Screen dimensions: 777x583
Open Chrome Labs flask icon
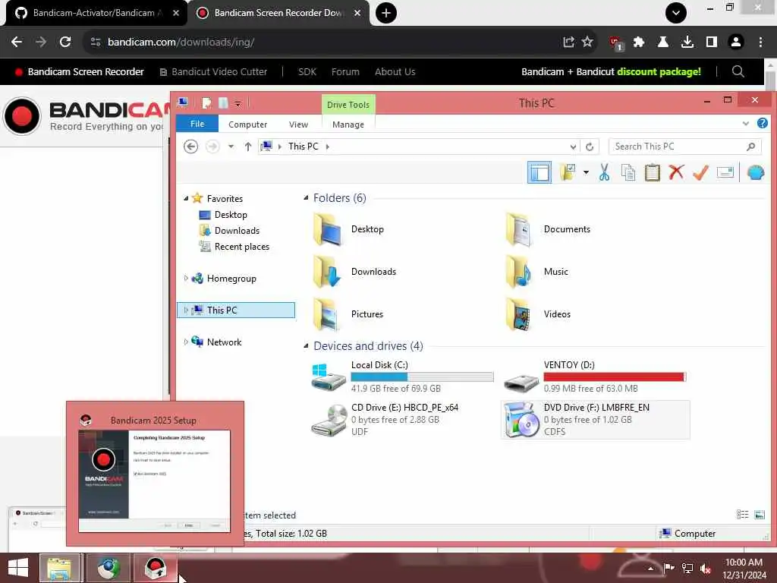[x=663, y=43]
